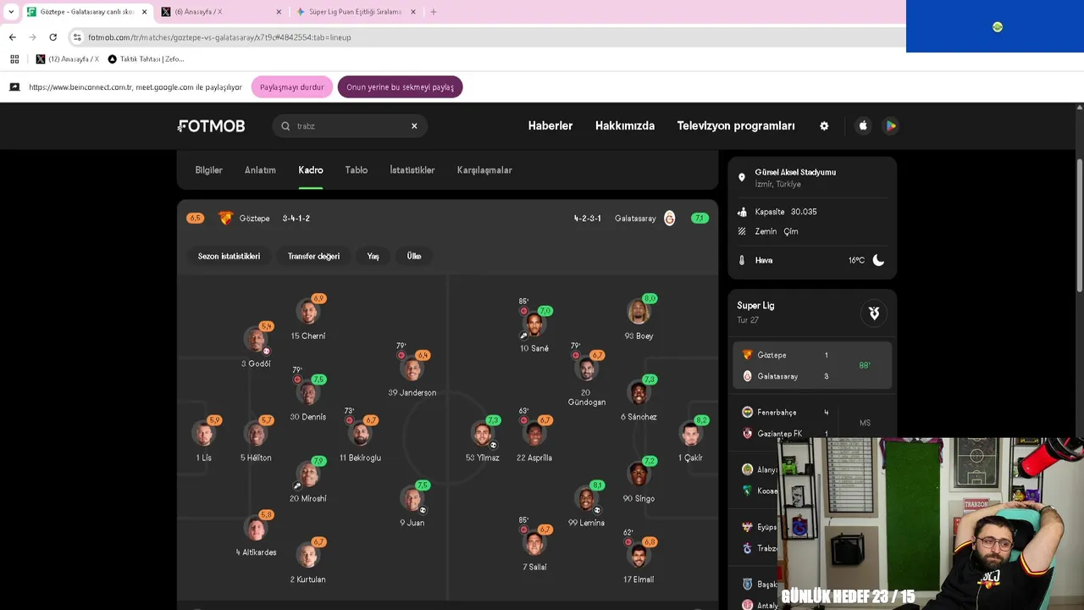Toggle the Yaş filter chip
1084x610 pixels.
(x=373, y=256)
